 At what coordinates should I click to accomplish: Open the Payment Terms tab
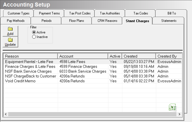click(x=49, y=13)
